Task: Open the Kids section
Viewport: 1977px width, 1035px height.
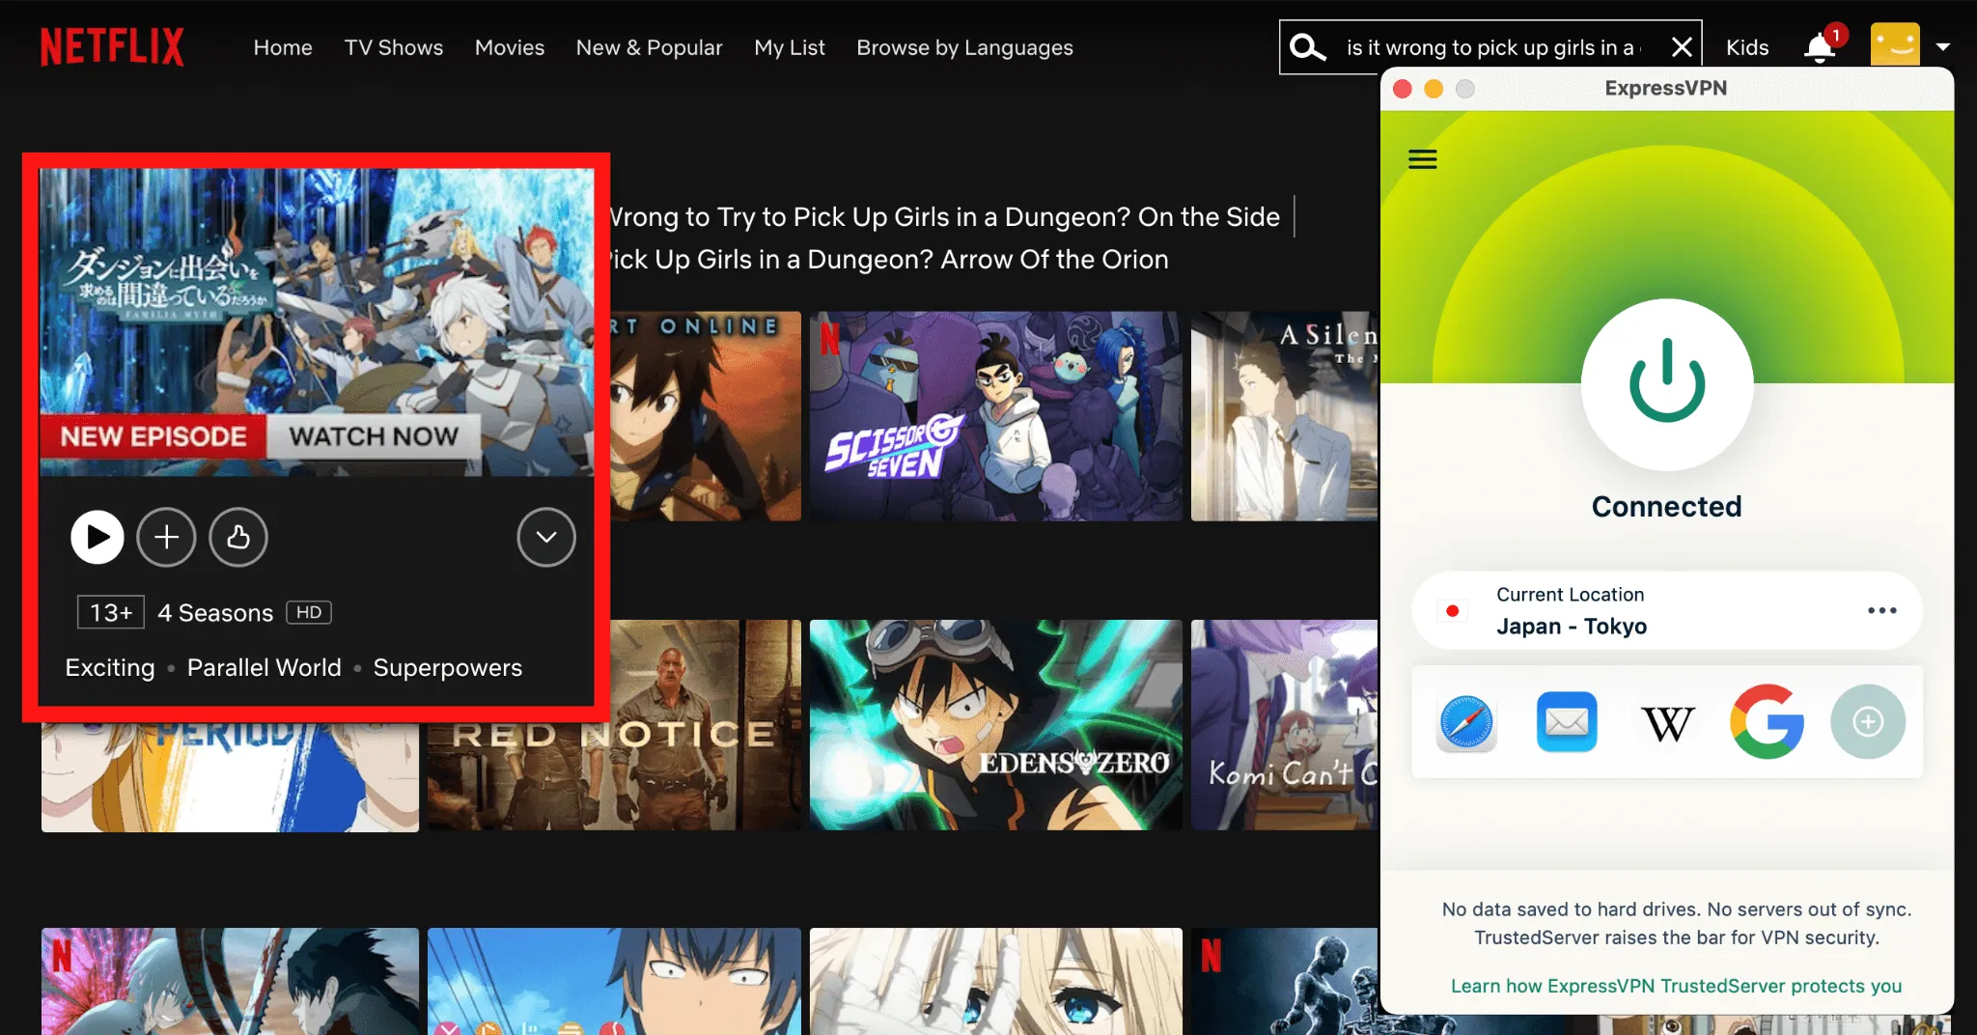Action: tap(1747, 47)
